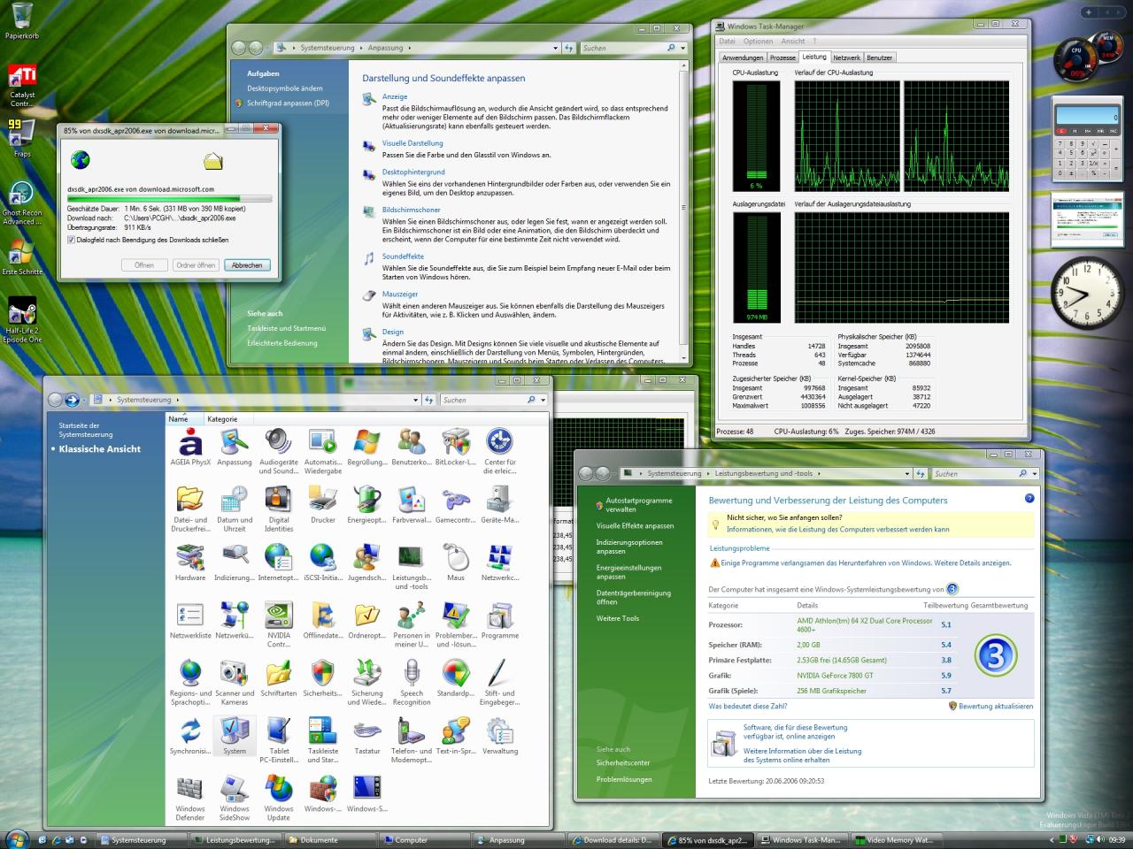This screenshot has width=1133, height=849.
Task: Open 'Bildschirmschoner' link in Anpassung window
Action: tap(412, 210)
